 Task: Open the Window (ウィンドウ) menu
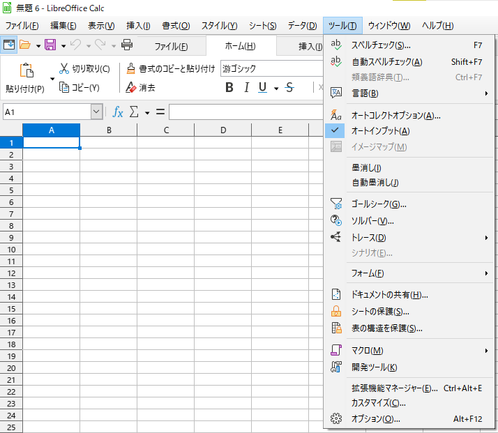[x=389, y=25]
